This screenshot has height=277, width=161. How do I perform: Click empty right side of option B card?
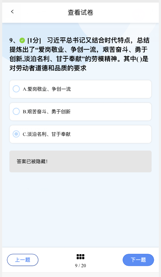coord(111,112)
